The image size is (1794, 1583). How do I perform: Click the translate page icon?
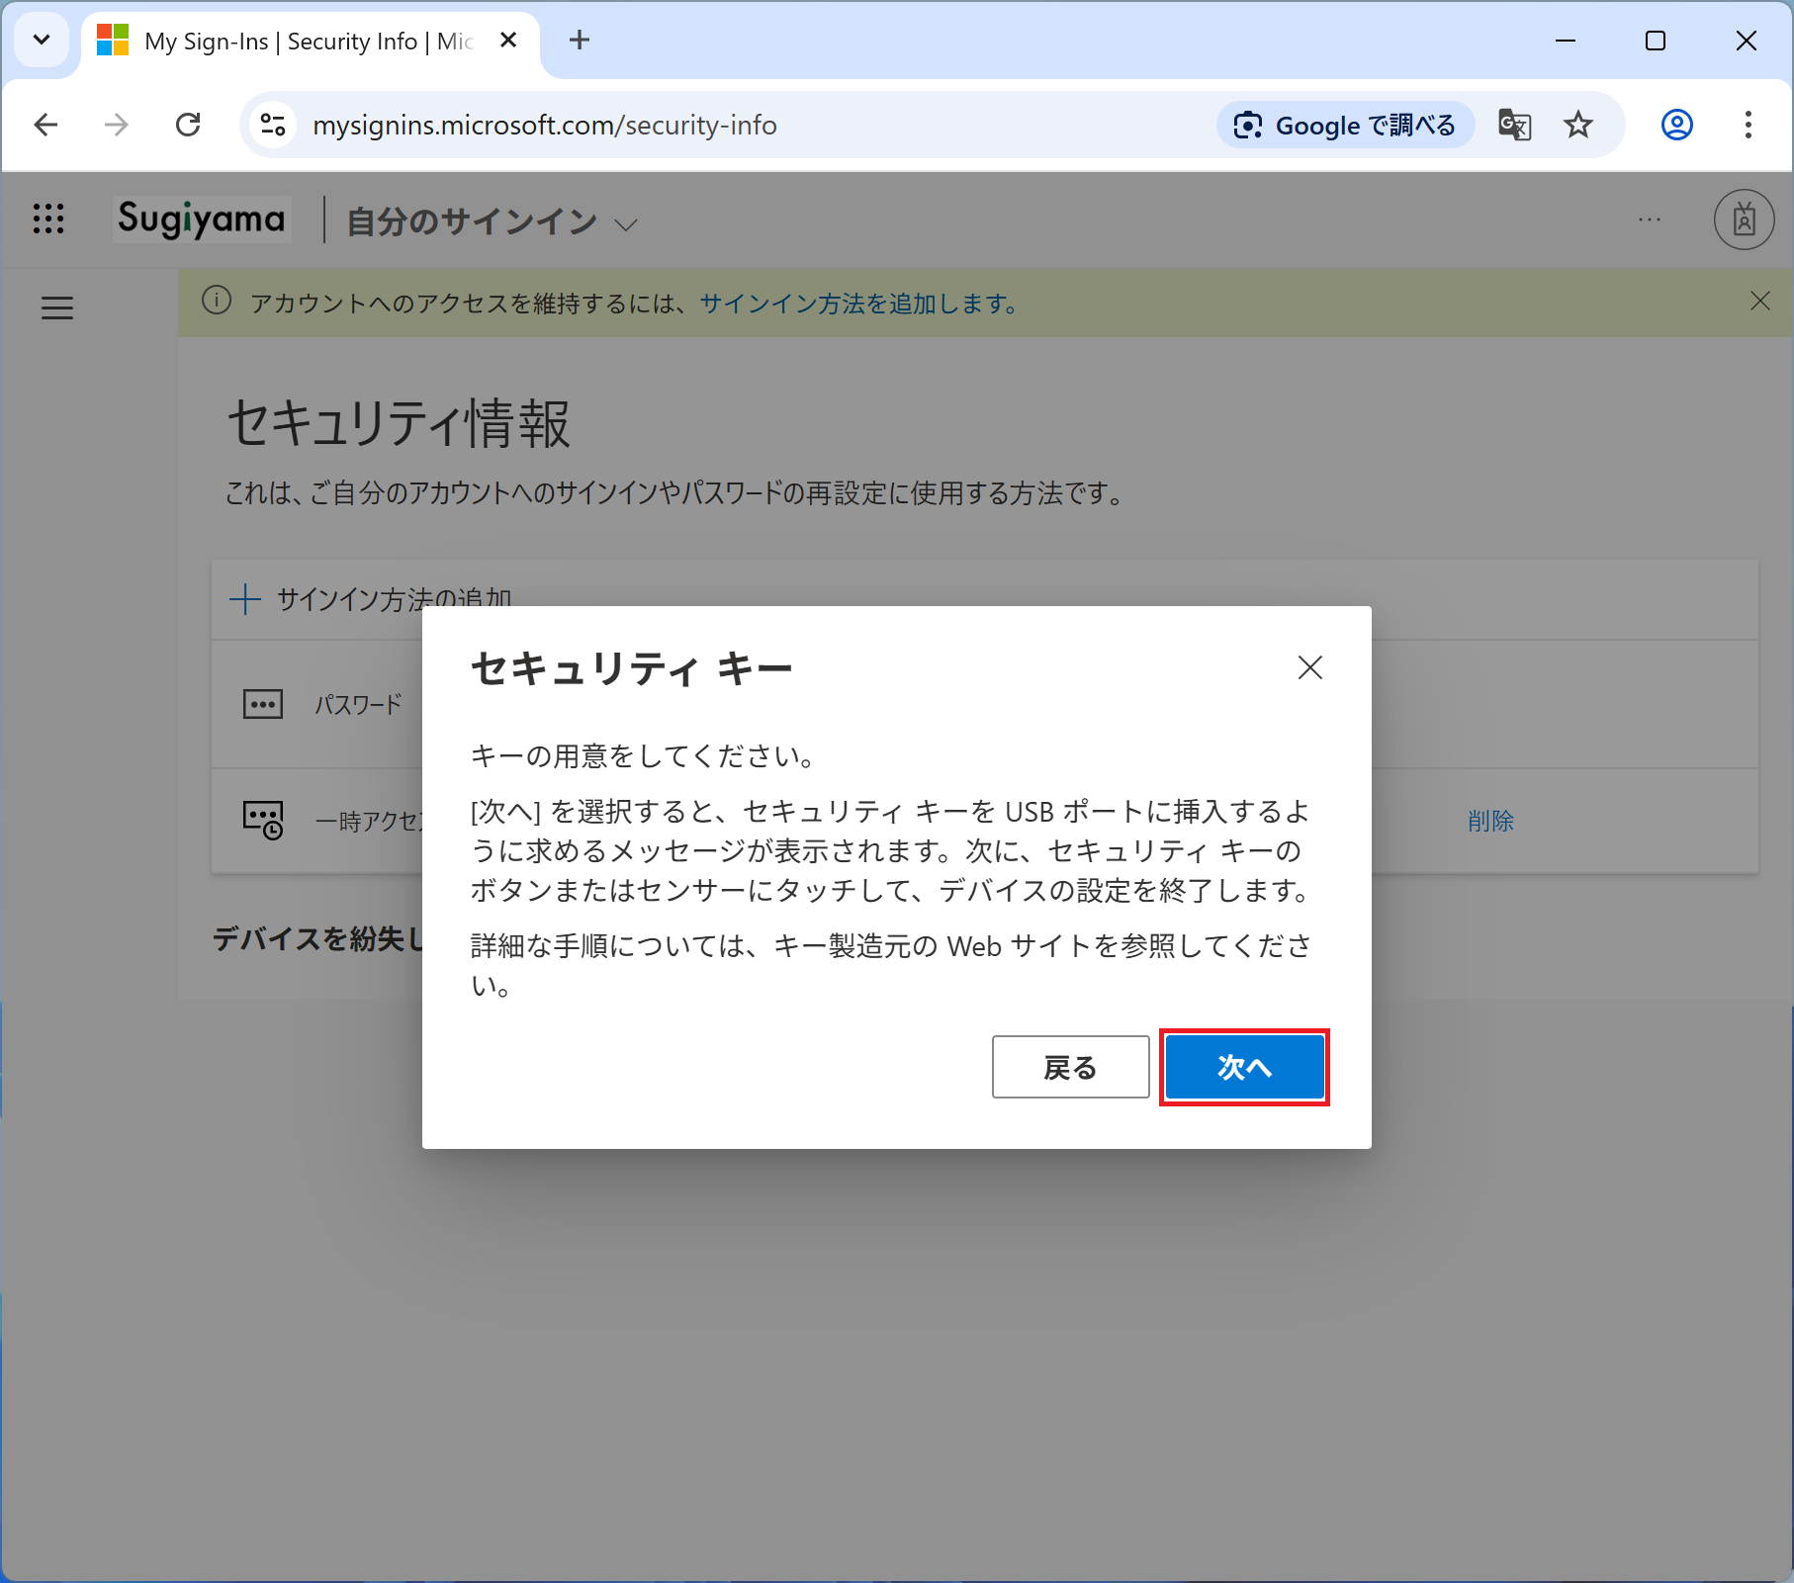(x=1514, y=126)
